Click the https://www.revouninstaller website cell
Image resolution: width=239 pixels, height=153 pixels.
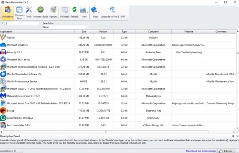(189, 125)
